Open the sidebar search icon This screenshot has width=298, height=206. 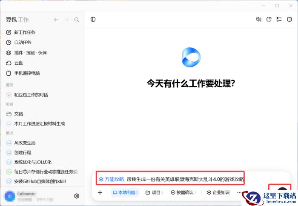77,20
